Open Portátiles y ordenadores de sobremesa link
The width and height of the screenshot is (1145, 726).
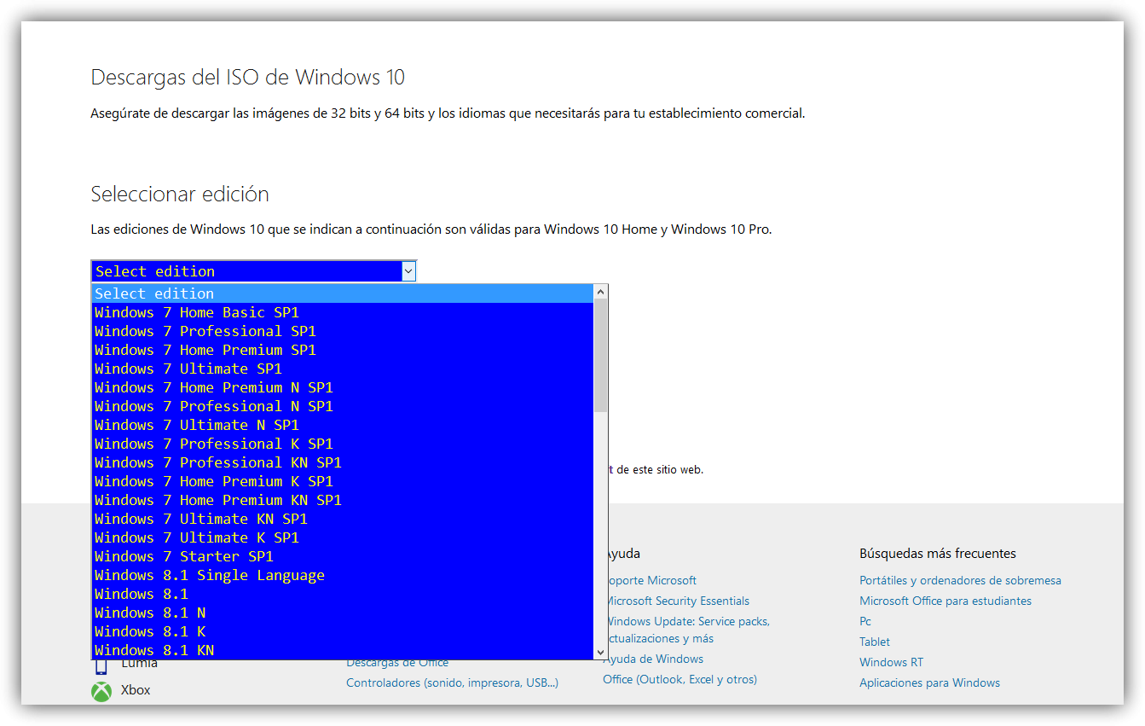(x=961, y=580)
